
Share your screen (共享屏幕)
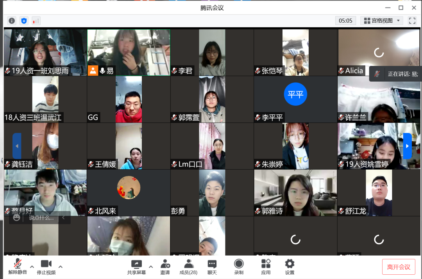(x=136, y=267)
